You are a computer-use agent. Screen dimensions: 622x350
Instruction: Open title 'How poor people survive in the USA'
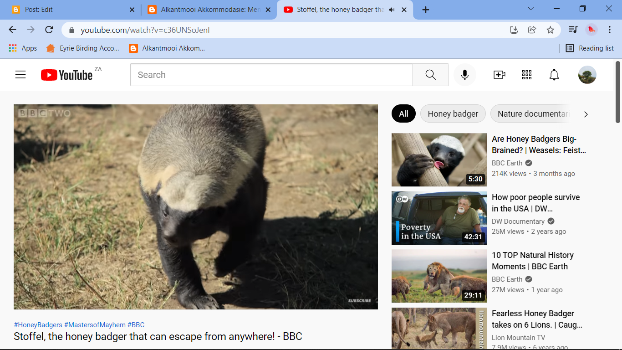(536, 203)
